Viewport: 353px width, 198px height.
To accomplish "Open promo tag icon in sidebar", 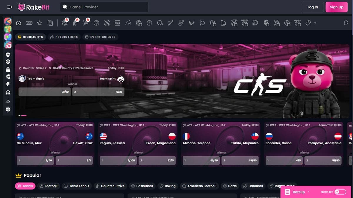I will (8, 77).
